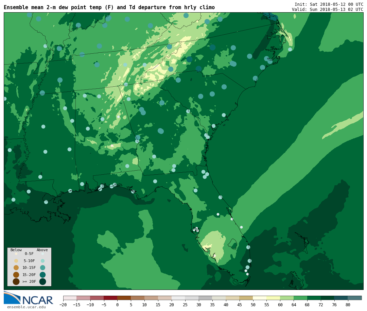Pick the dark teal 76 to 80 colorbar swatch
367x311 pixels.
tap(342, 298)
